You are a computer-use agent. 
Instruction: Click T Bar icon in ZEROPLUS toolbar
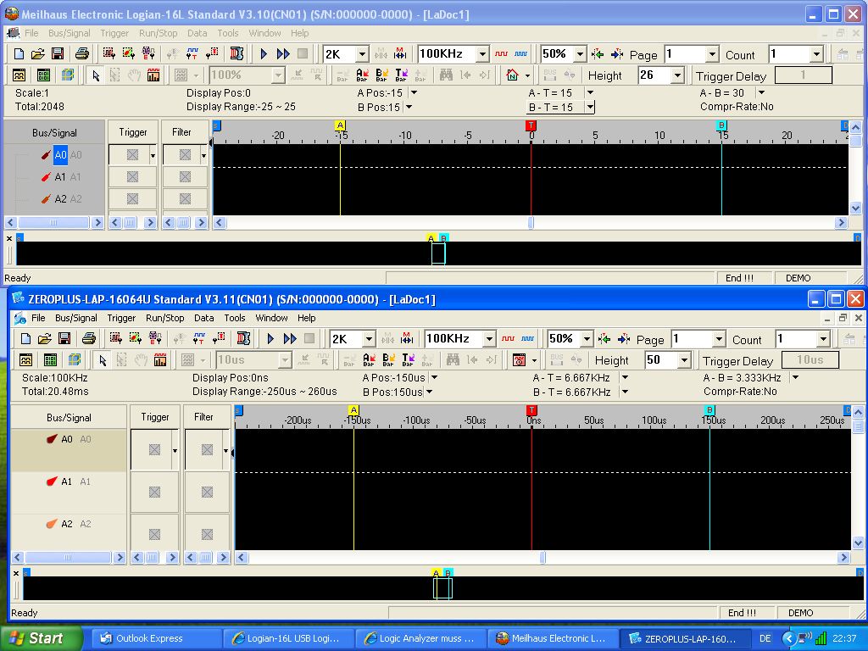tap(408, 360)
